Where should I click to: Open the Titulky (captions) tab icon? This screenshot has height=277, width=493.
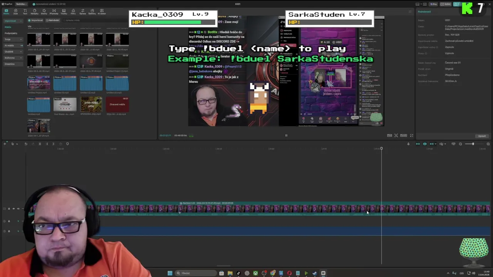click(x=64, y=12)
